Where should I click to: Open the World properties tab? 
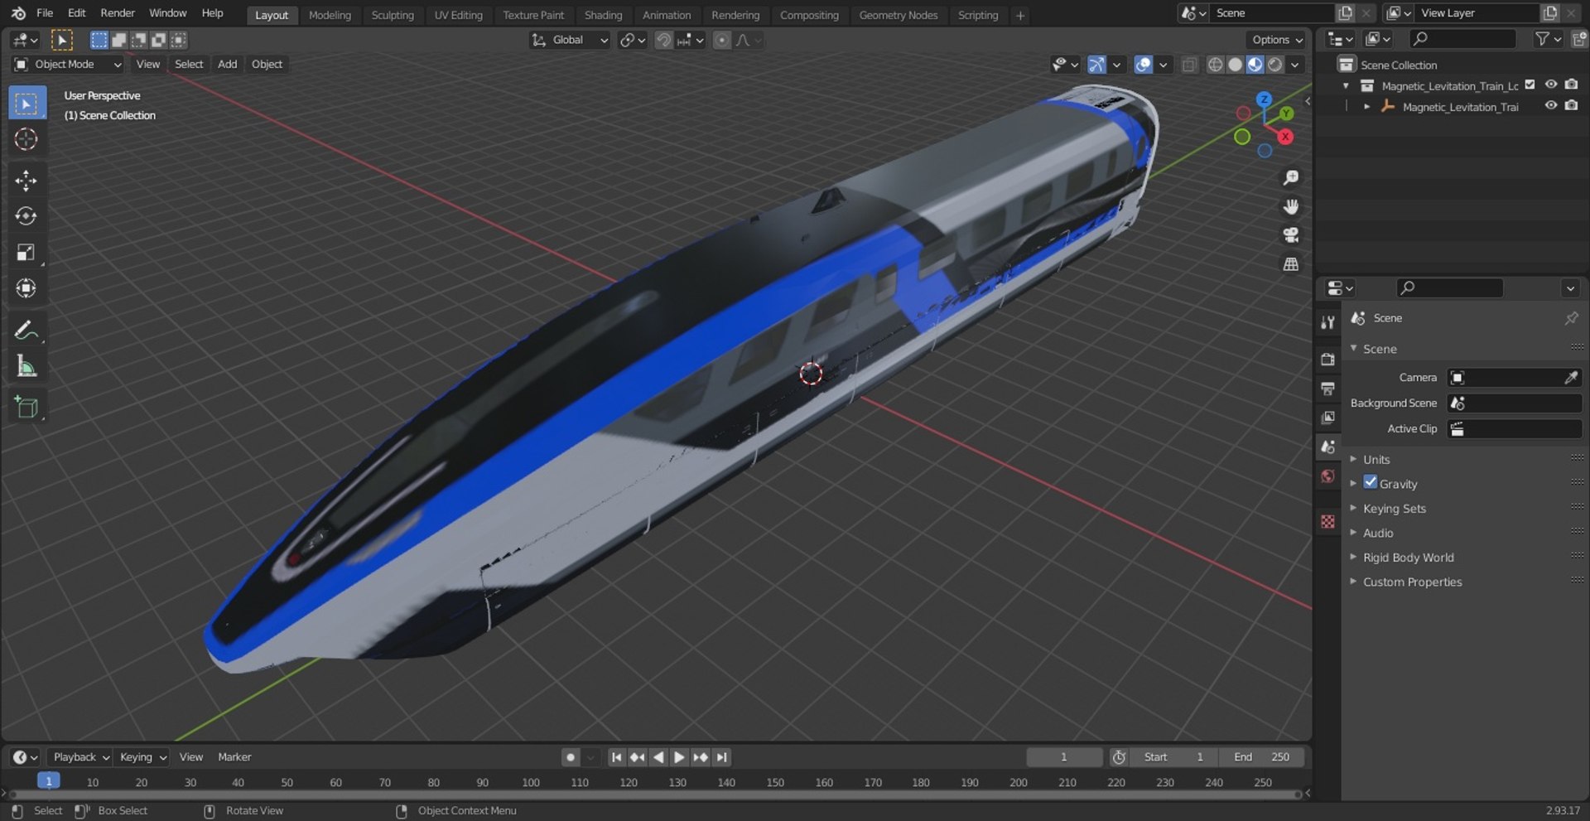[1328, 476]
